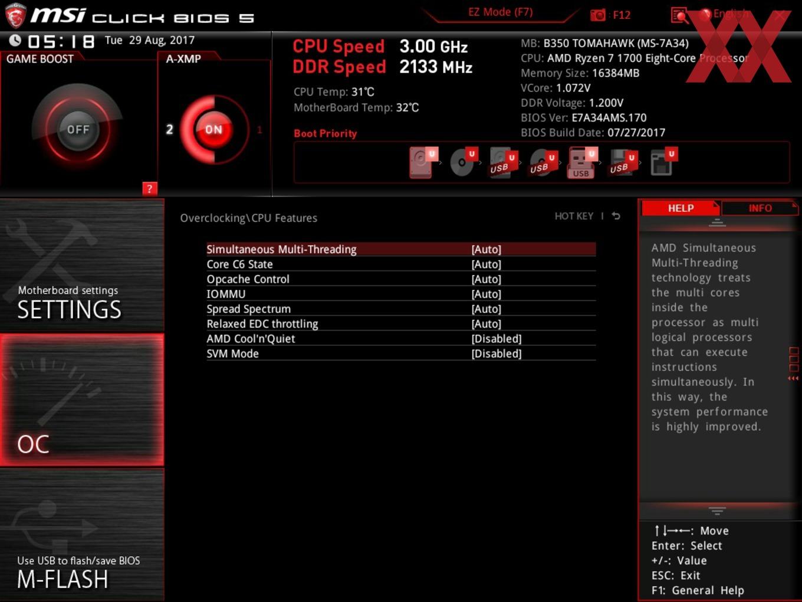Select the Relaxed EDC throttling label
The image size is (802, 602).
262,323
